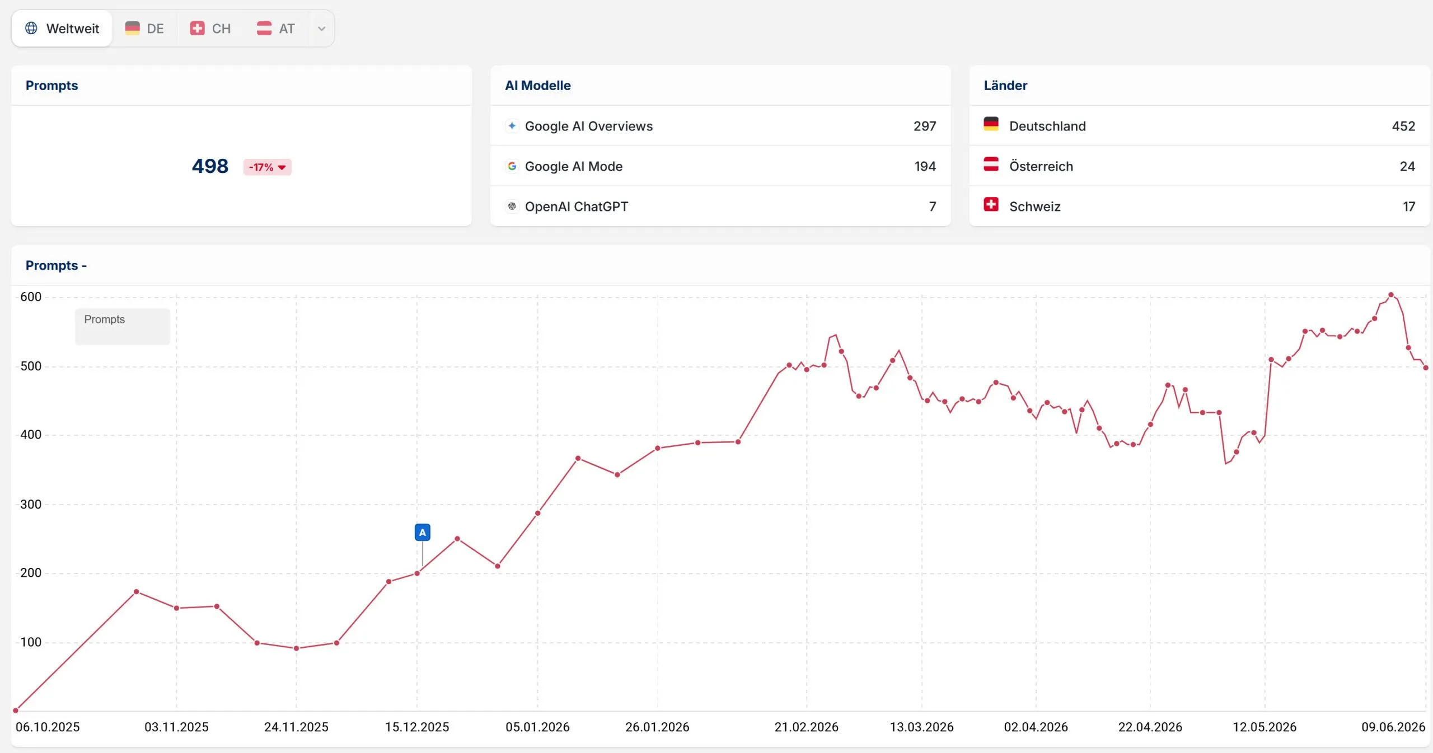Click the Länder panel heading
Viewport: 1433px width, 753px height.
tap(1005, 86)
